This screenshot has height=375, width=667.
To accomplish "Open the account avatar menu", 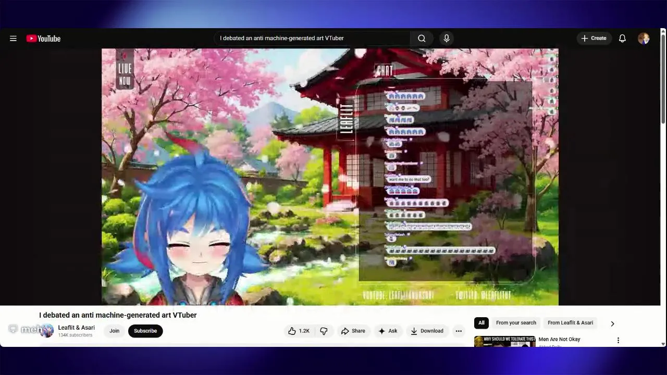I will 644,39.
